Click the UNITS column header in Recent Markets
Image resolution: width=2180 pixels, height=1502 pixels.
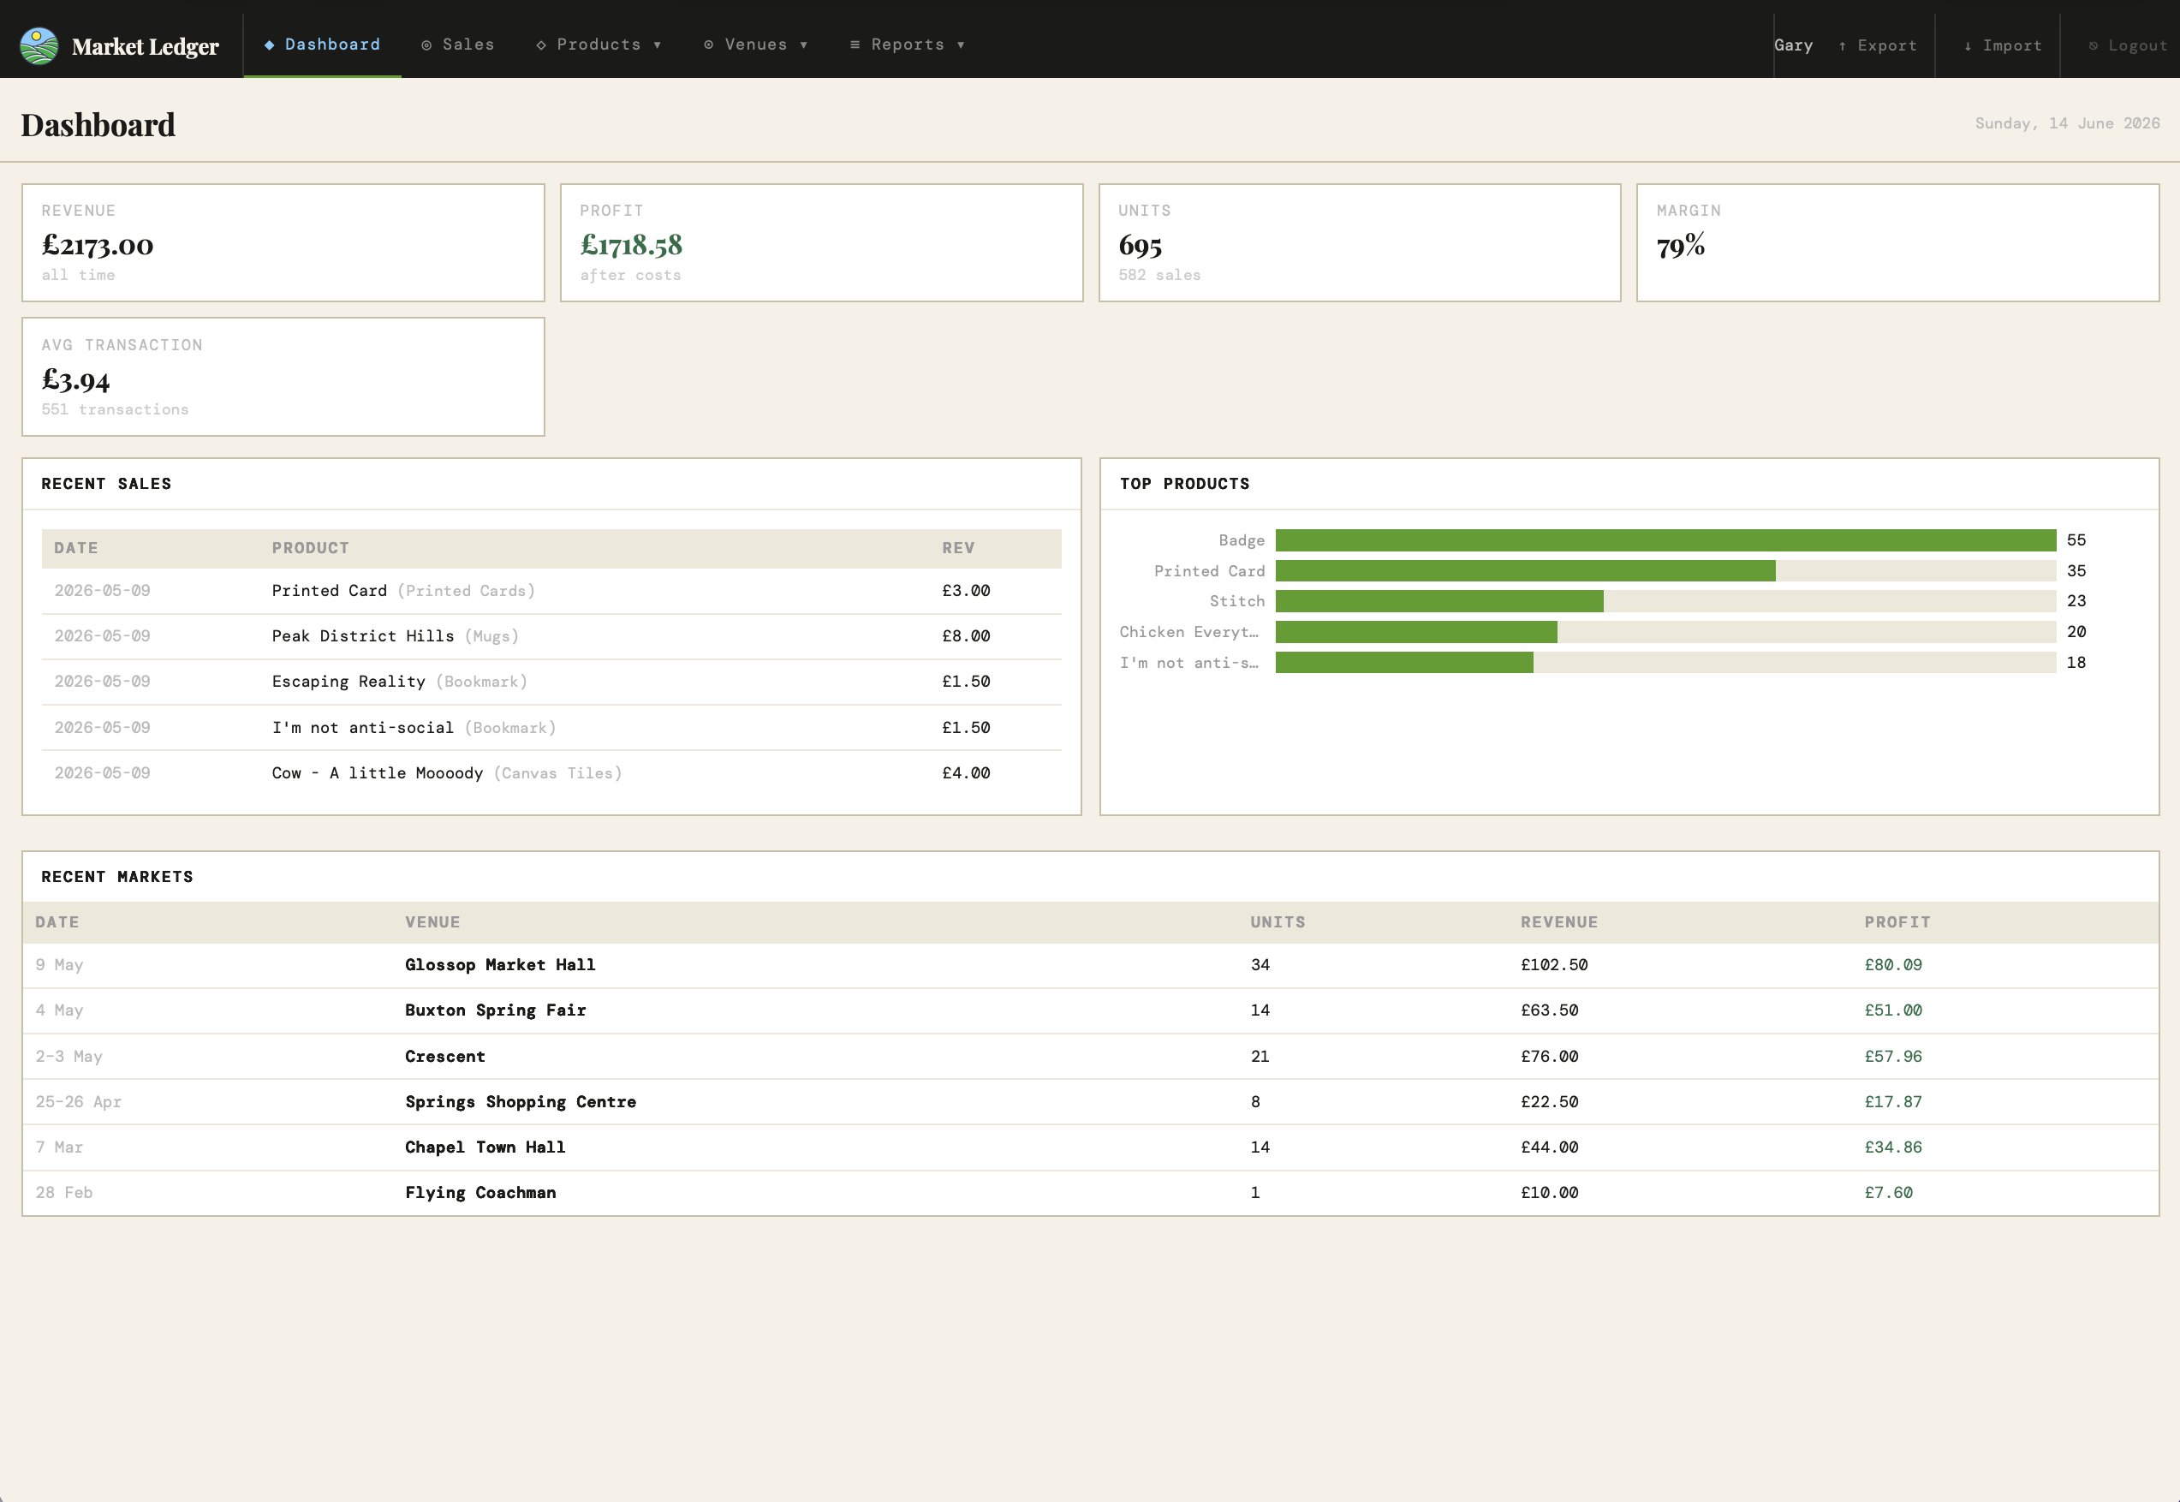coord(1278,922)
